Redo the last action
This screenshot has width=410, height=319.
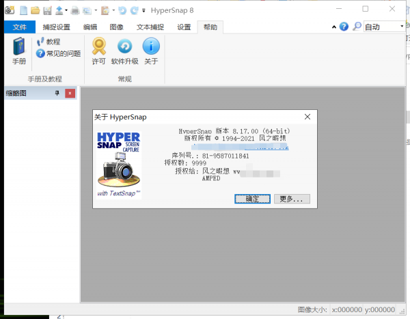134,10
